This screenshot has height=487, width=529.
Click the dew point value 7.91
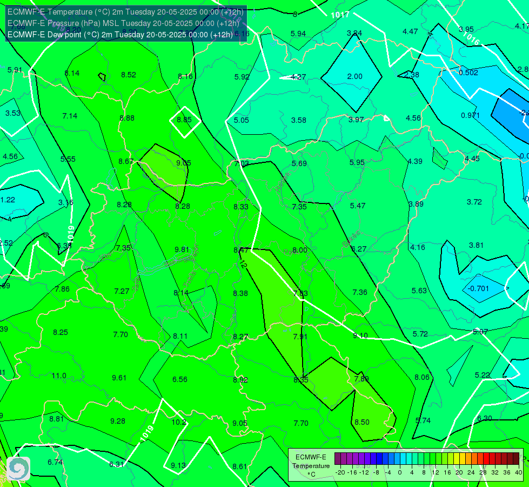tap(300, 337)
